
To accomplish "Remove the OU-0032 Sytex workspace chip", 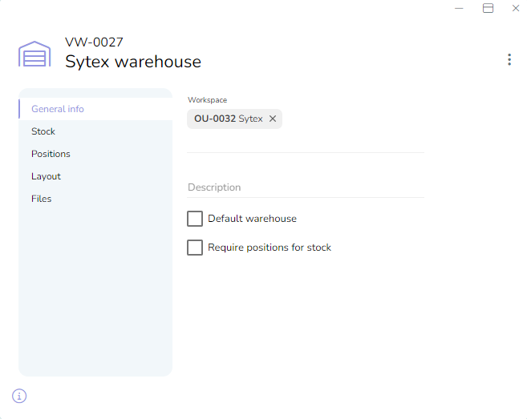I will pos(273,119).
